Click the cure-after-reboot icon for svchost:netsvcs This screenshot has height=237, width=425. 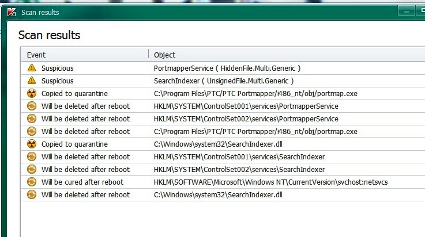[x=31, y=182]
